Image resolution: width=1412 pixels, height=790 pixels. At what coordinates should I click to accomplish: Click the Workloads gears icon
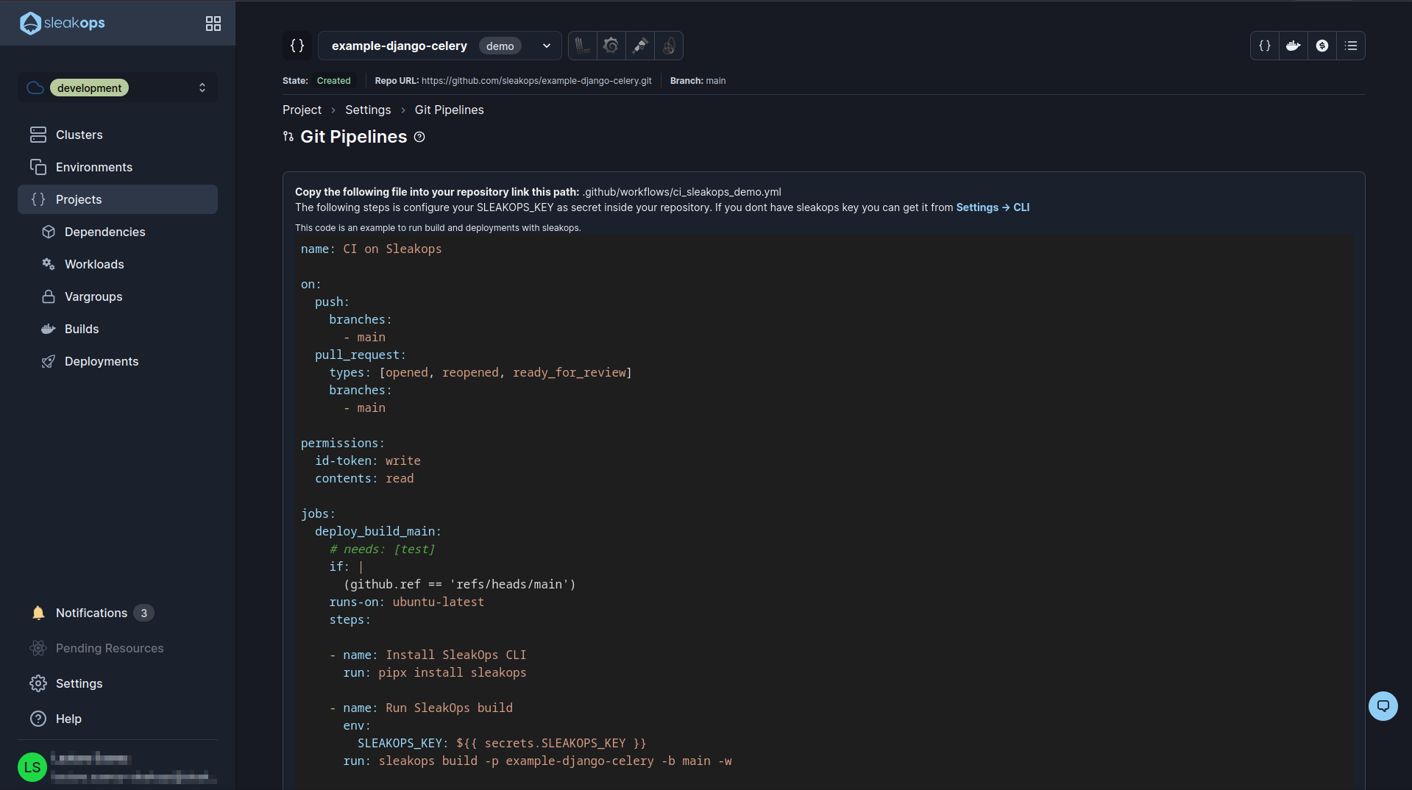(x=49, y=264)
